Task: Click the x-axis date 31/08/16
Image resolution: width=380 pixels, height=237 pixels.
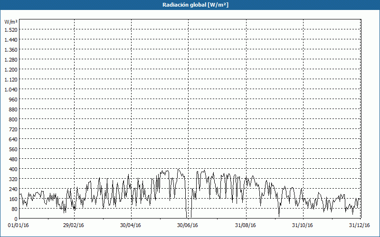Action: 245,226
